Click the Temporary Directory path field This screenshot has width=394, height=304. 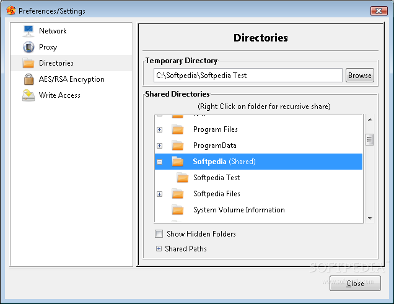point(248,76)
